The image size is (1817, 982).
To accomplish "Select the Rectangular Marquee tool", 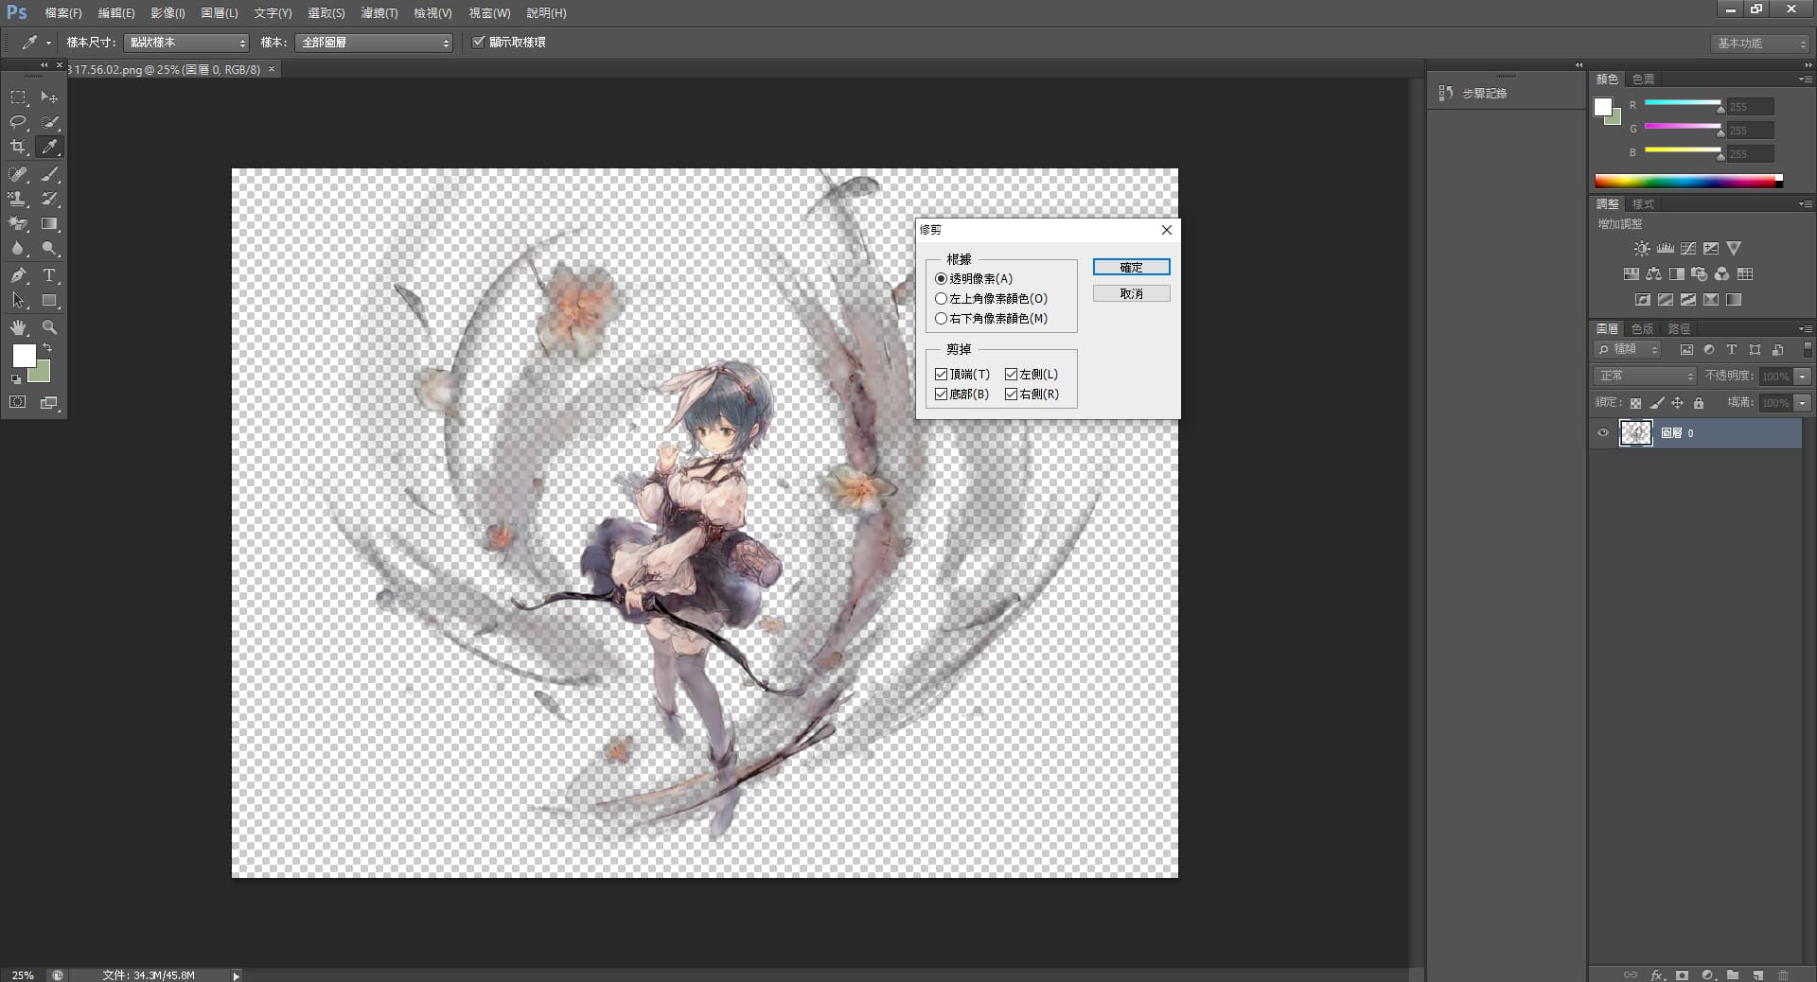I will pyautogui.click(x=18, y=97).
